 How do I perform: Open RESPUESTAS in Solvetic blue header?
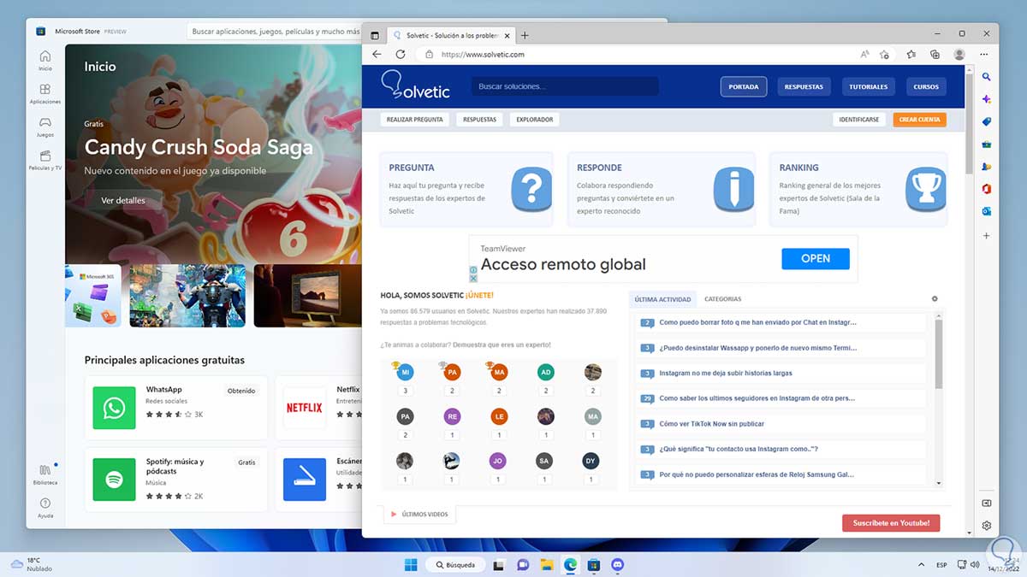pyautogui.click(x=804, y=86)
